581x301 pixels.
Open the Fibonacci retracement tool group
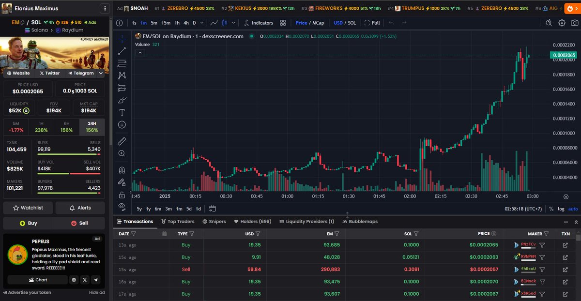click(x=122, y=63)
